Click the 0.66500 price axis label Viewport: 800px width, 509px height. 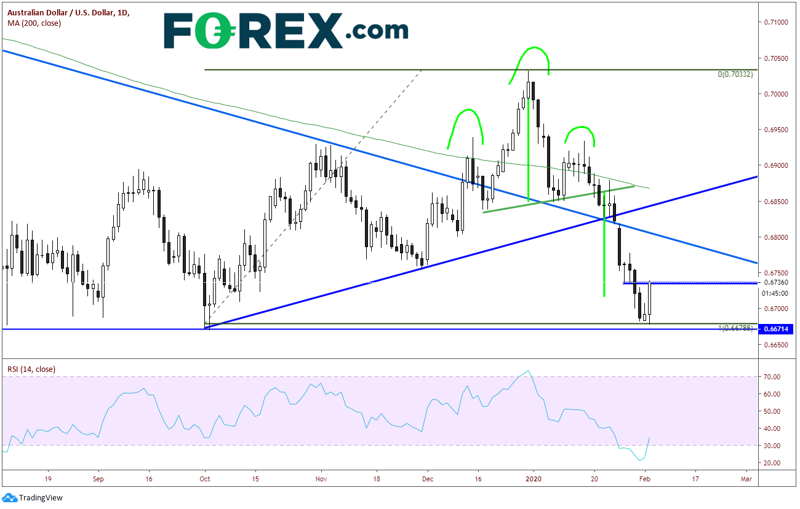tap(777, 345)
